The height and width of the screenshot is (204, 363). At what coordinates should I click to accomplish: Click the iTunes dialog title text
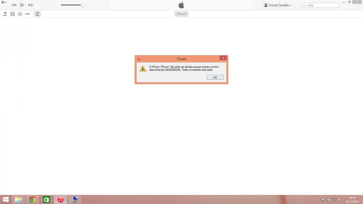pos(181,59)
